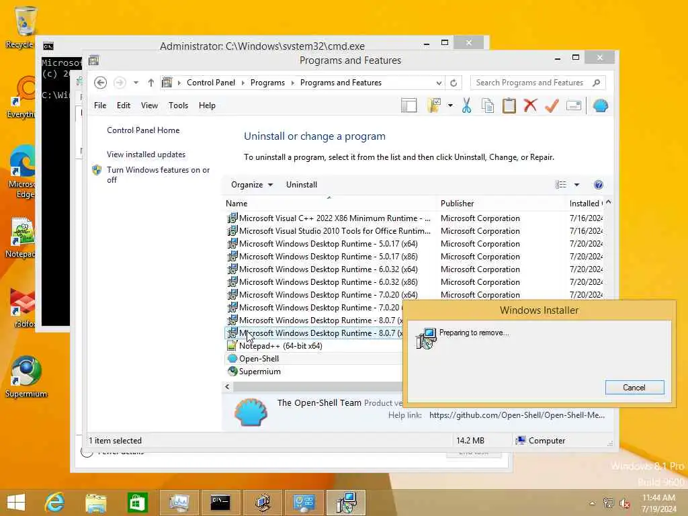Click the blue Help question icon
The image size is (688, 516).
click(599, 185)
